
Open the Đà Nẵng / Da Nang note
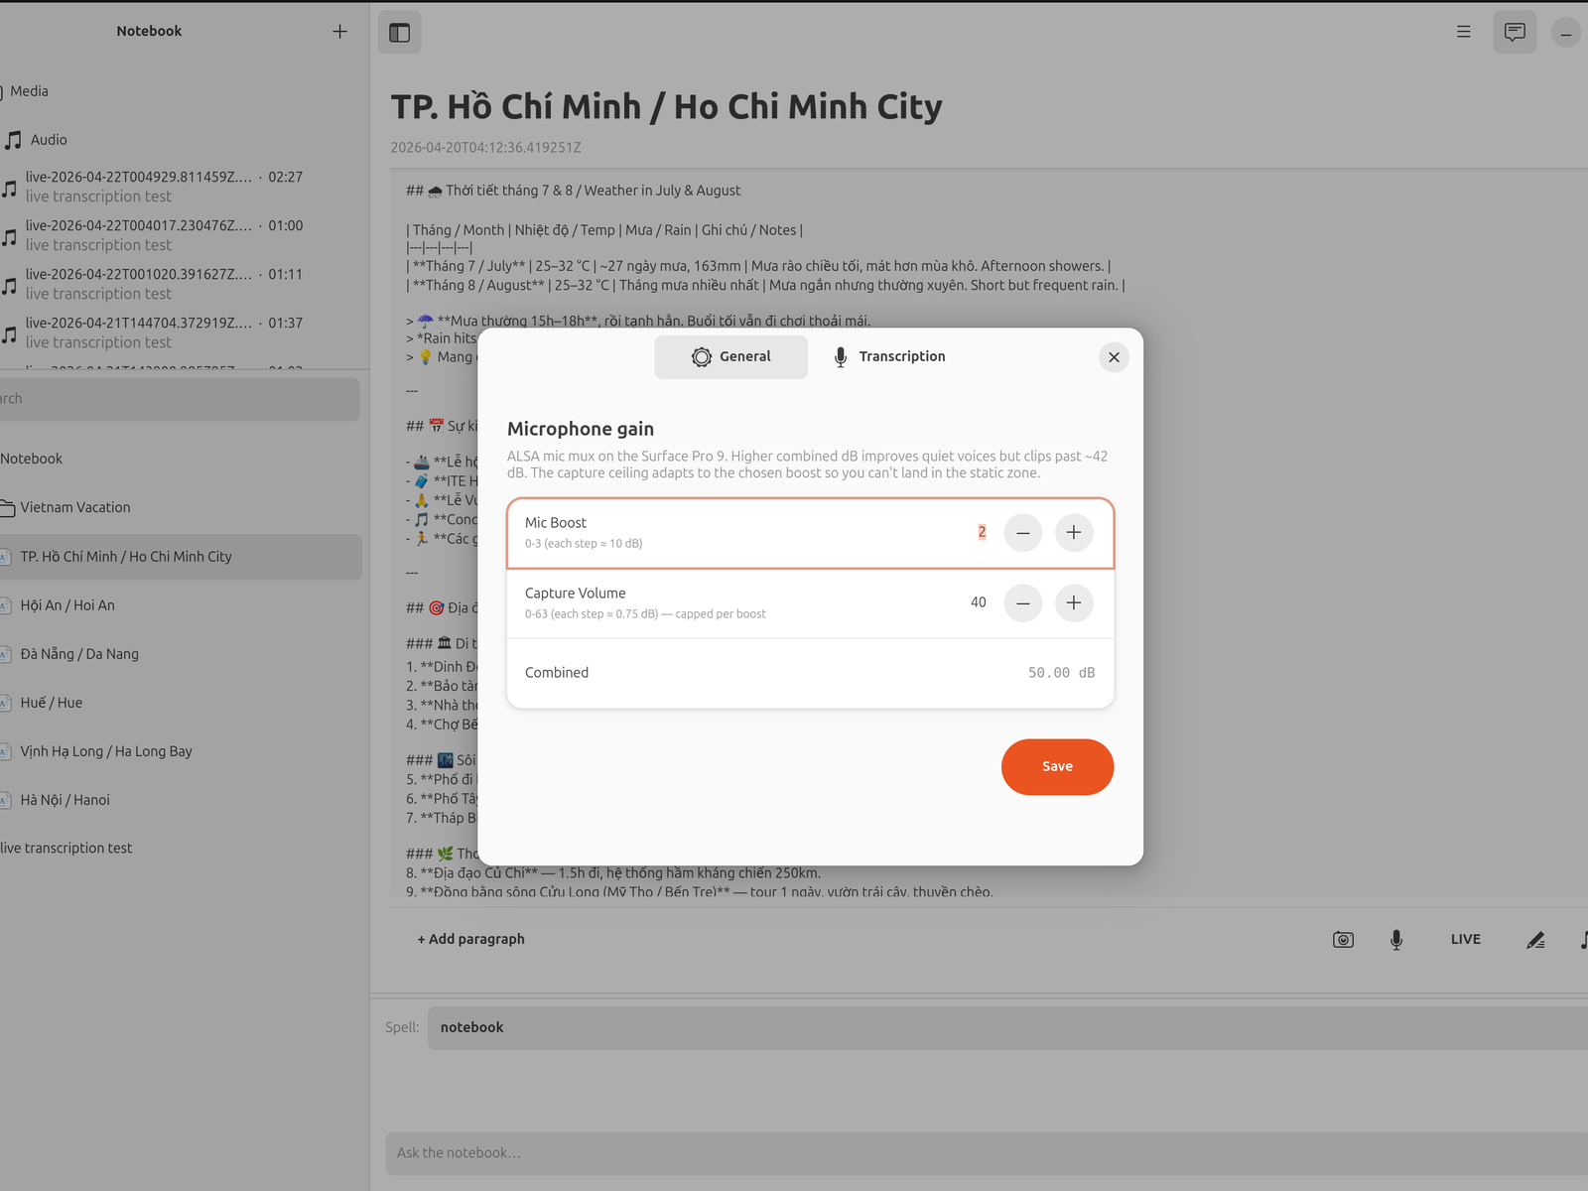tap(79, 654)
